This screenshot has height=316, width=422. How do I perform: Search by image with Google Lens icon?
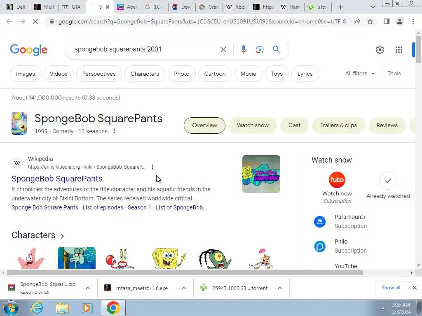(x=260, y=49)
